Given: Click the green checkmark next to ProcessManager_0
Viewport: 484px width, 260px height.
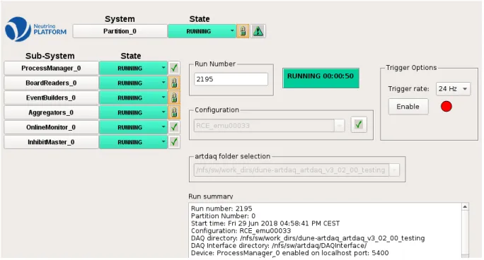Looking at the screenshot, I should tap(174, 68).
